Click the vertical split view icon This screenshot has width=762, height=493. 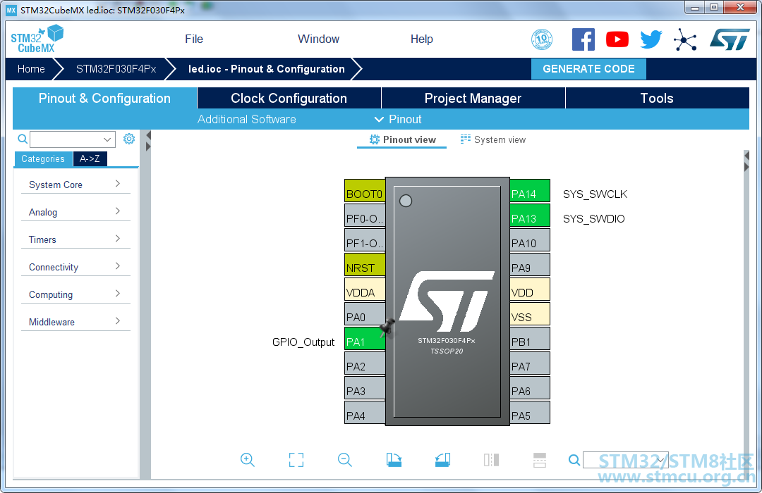491,459
